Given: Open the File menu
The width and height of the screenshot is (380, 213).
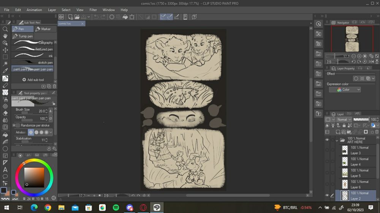Looking at the screenshot, I should tap(6, 10).
